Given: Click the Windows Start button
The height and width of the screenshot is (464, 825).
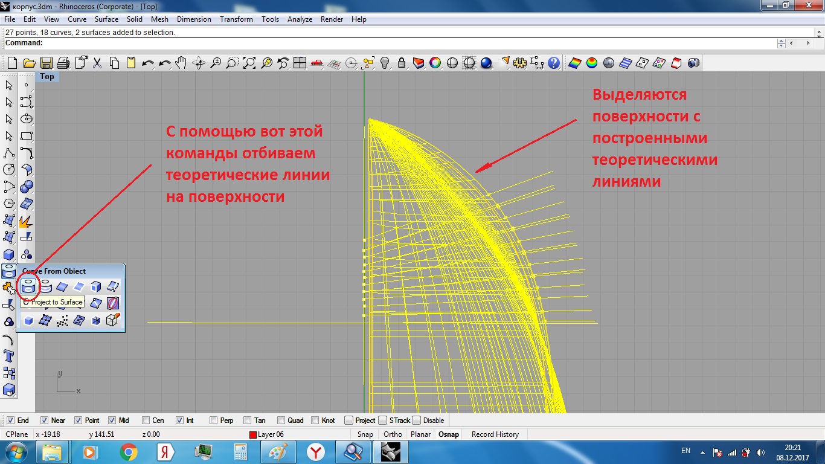Looking at the screenshot, I should click(x=15, y=451).
